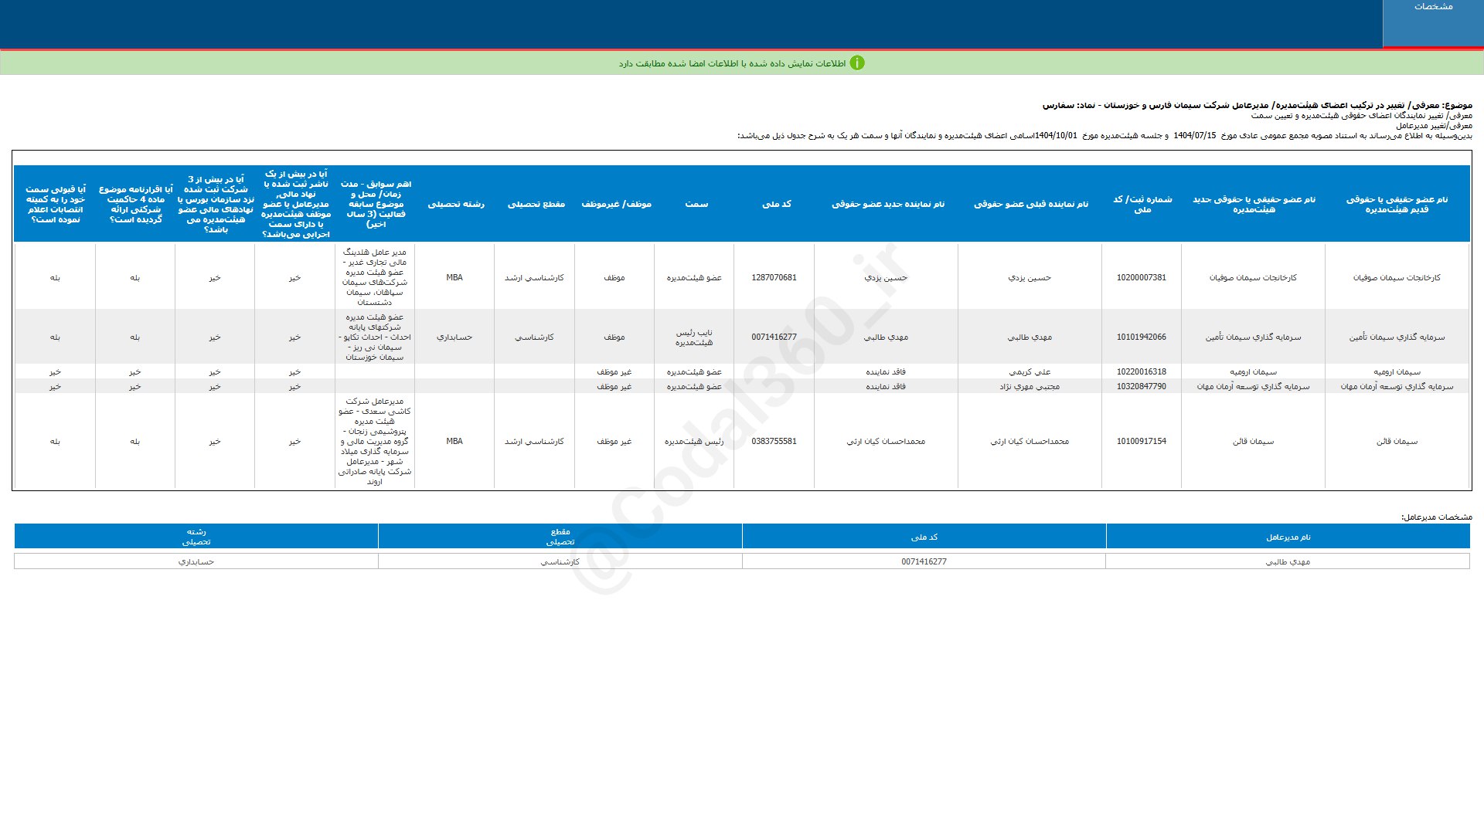The image size is (1484, 834).
Task: Click the green info icon in banner
Action: point(856,63)
